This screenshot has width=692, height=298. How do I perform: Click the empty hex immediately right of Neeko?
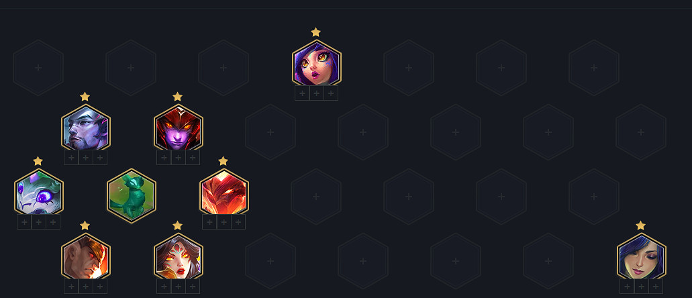click(x=409, y=68)
